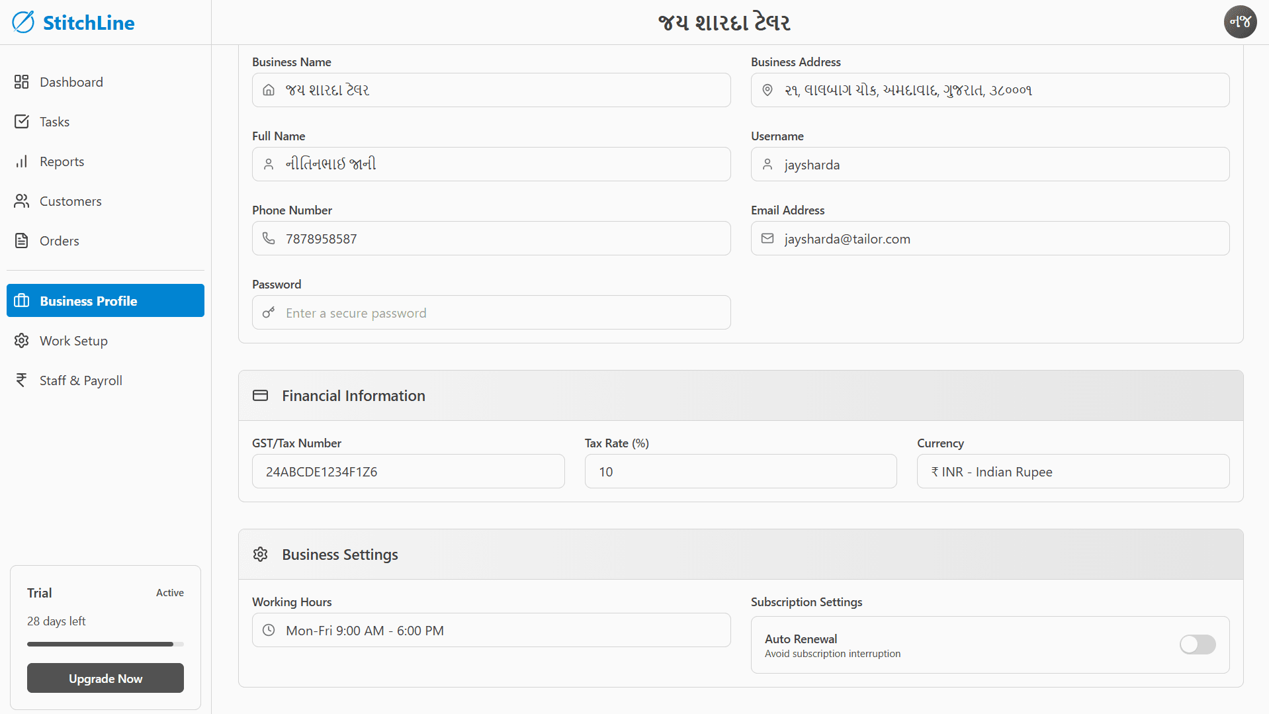Image resolution: width=1269 pixels, height=714 pixels.
Task: Open the Currency dropdown
Action: tap(1072, 471)
